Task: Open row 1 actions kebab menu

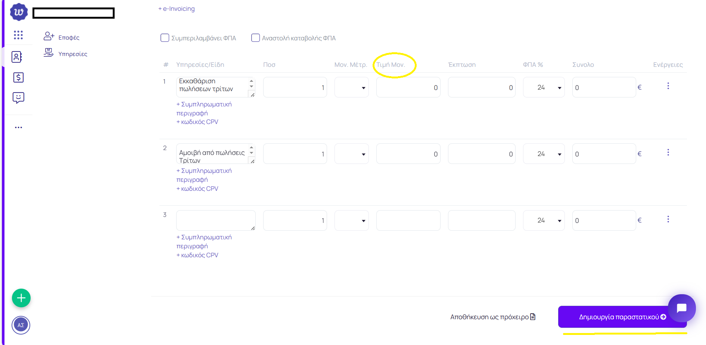Action: point(668,86)
